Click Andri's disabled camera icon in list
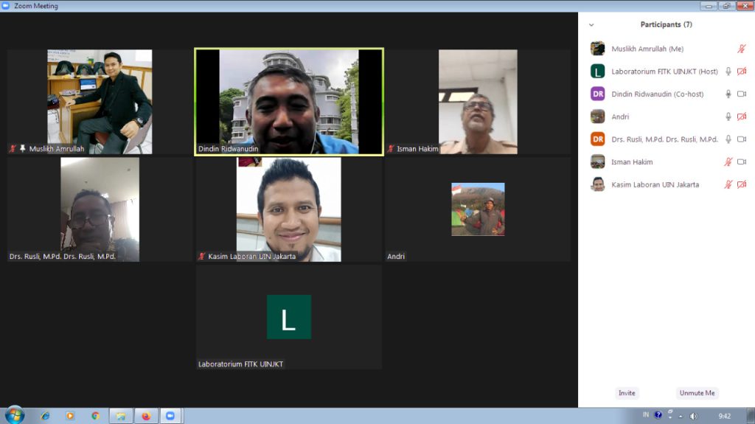 (x=742, y=117)
